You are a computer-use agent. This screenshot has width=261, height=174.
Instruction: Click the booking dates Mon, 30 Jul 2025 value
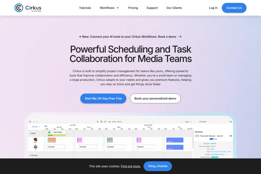click(x=221, y=152)
